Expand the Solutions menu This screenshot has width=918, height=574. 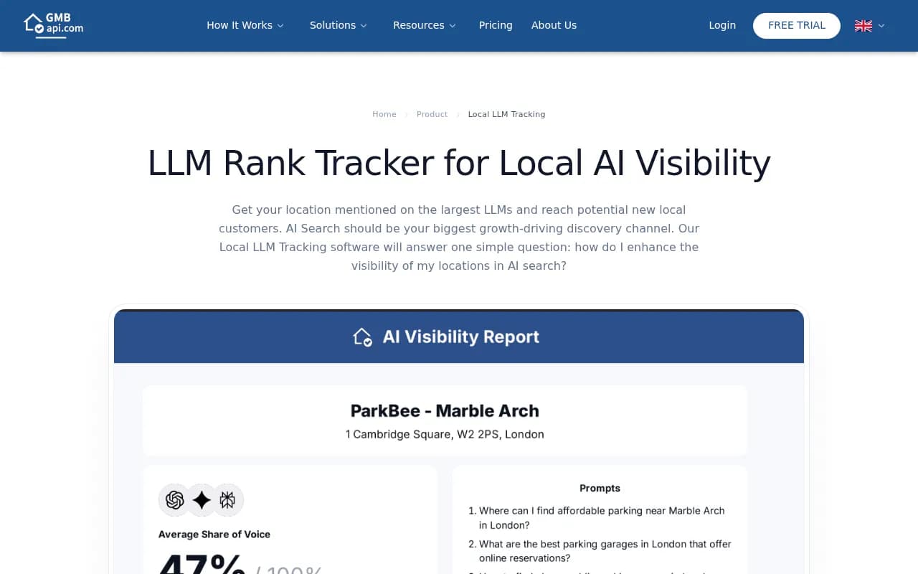339,25
